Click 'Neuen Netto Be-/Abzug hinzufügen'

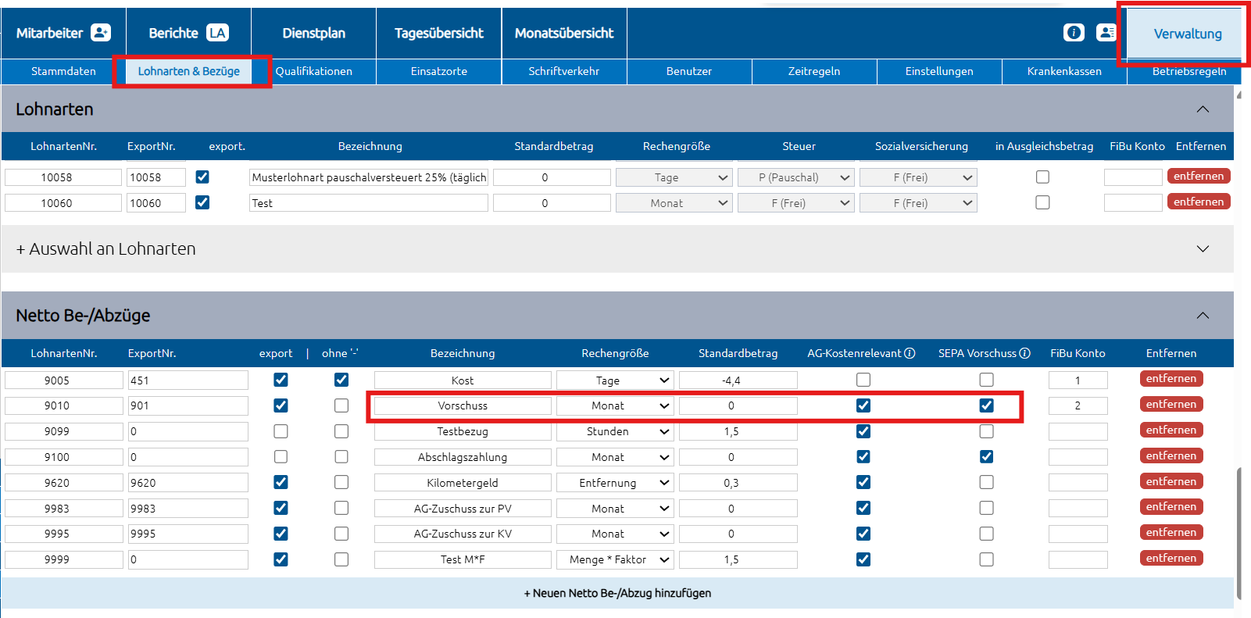[617, 593]
